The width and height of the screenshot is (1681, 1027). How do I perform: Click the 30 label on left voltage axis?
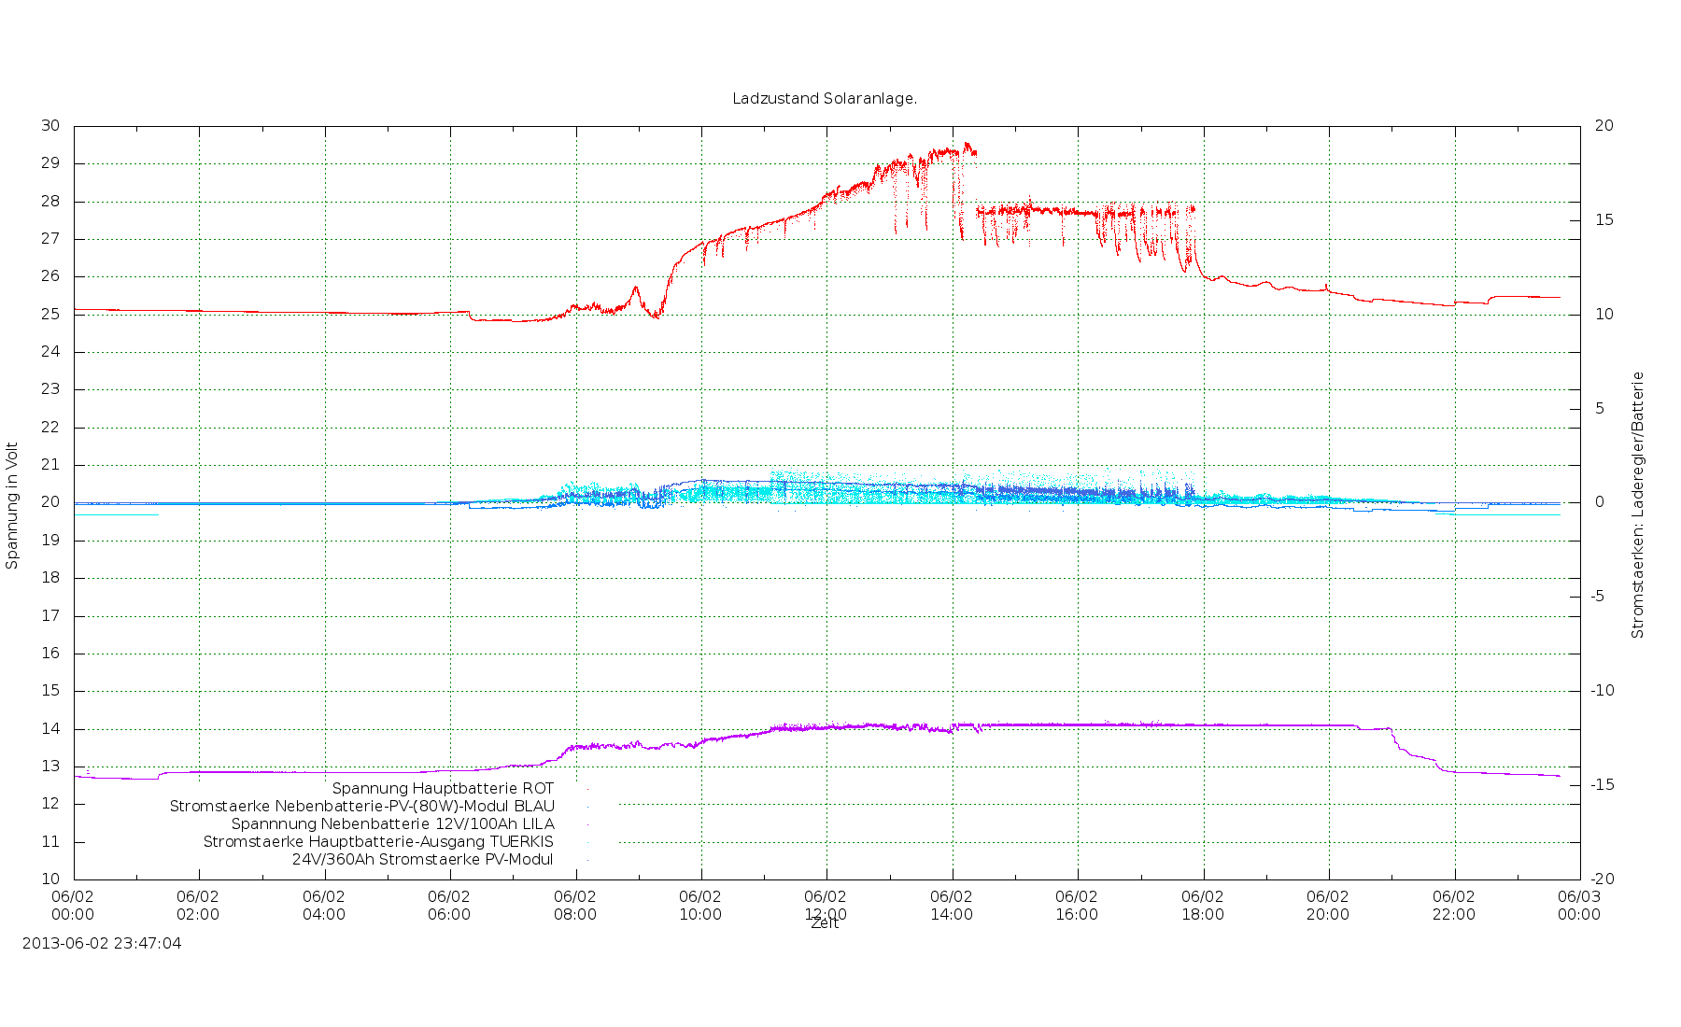pyautogui.click(x=50, y=125)
